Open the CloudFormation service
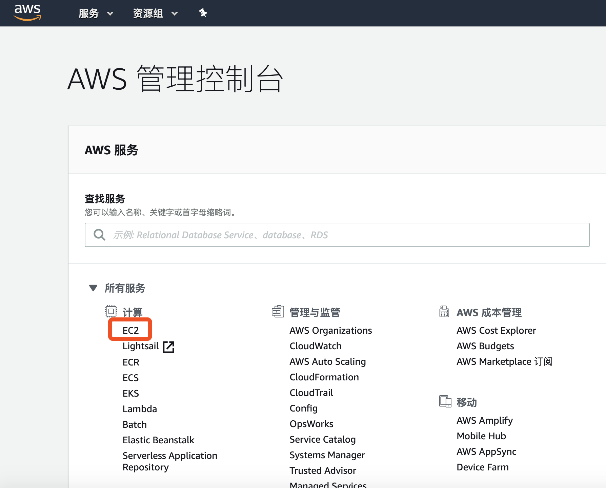Screen dimensions: 606x488 click(x=324, y=377)
